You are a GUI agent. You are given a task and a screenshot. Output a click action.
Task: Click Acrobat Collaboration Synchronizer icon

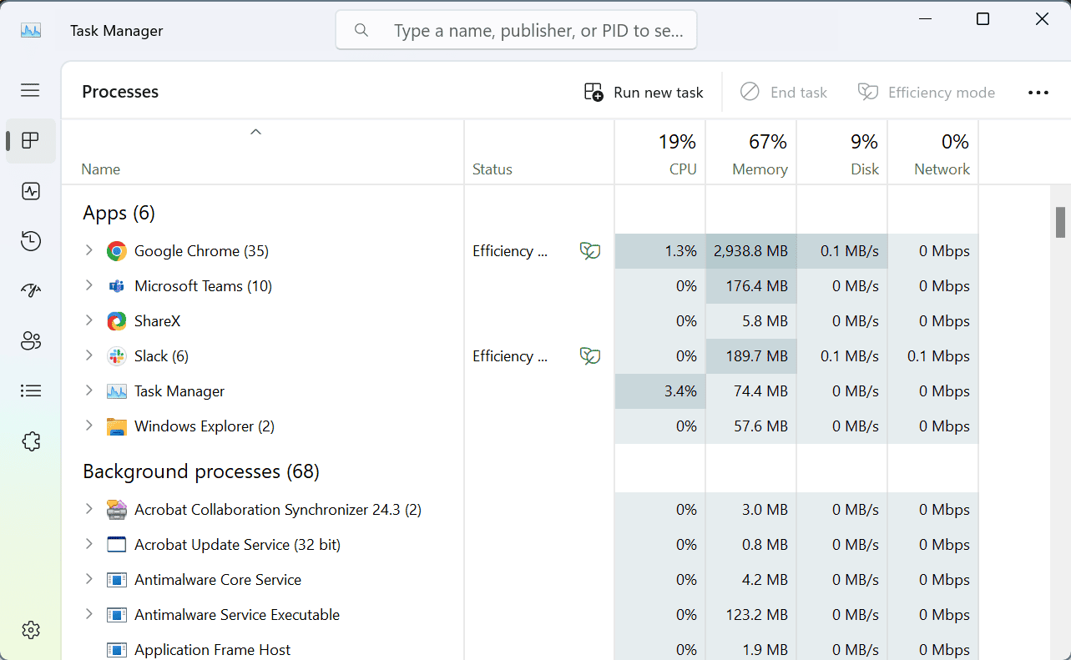[x=117, y=510]
